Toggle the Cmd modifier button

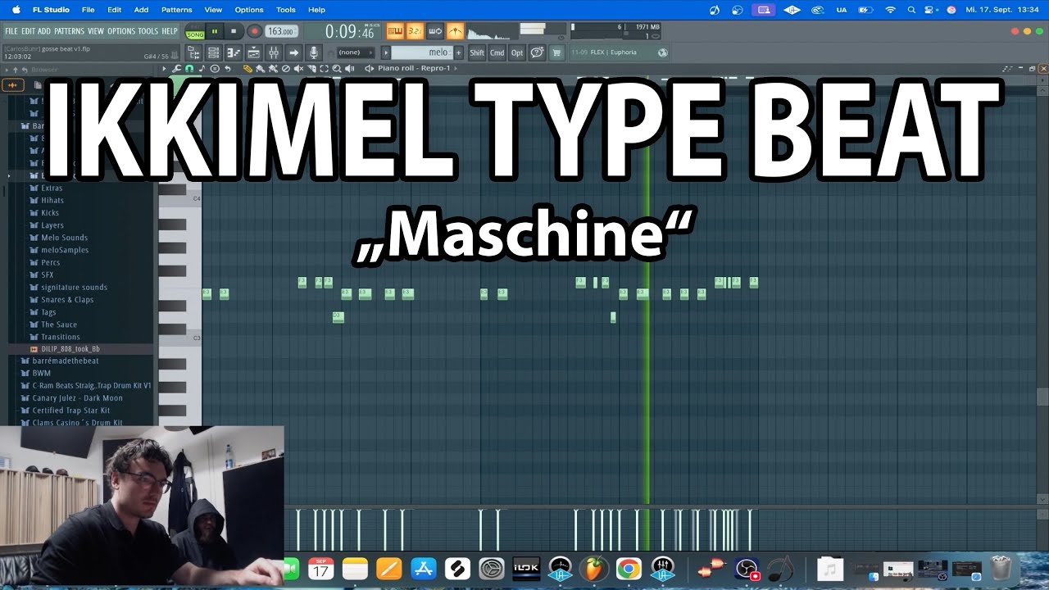pyautogui.click(x=497, y=52)
